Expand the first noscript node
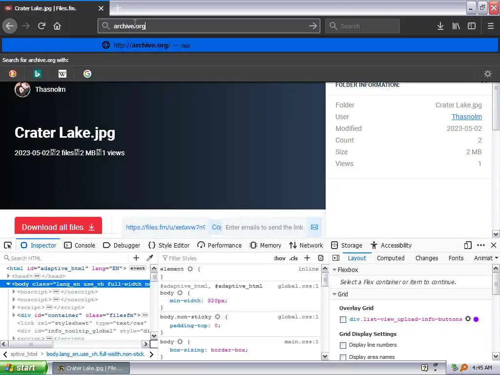The width and height of the screenshot is (500, 375). click(x=14, y=292)
